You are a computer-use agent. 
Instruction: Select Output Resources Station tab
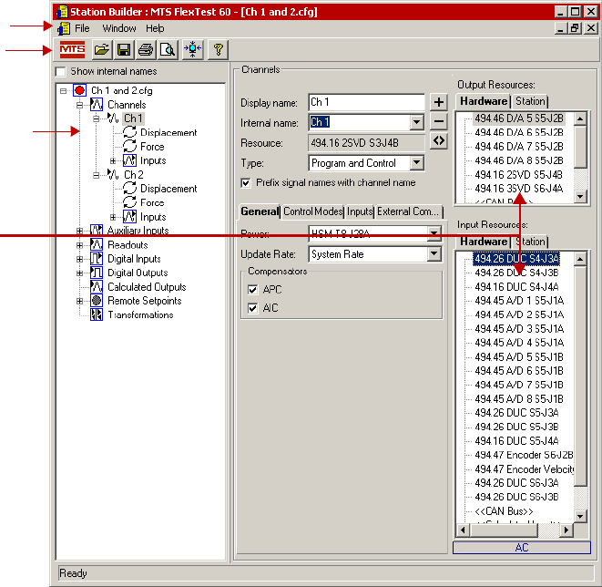pos(530,101)
